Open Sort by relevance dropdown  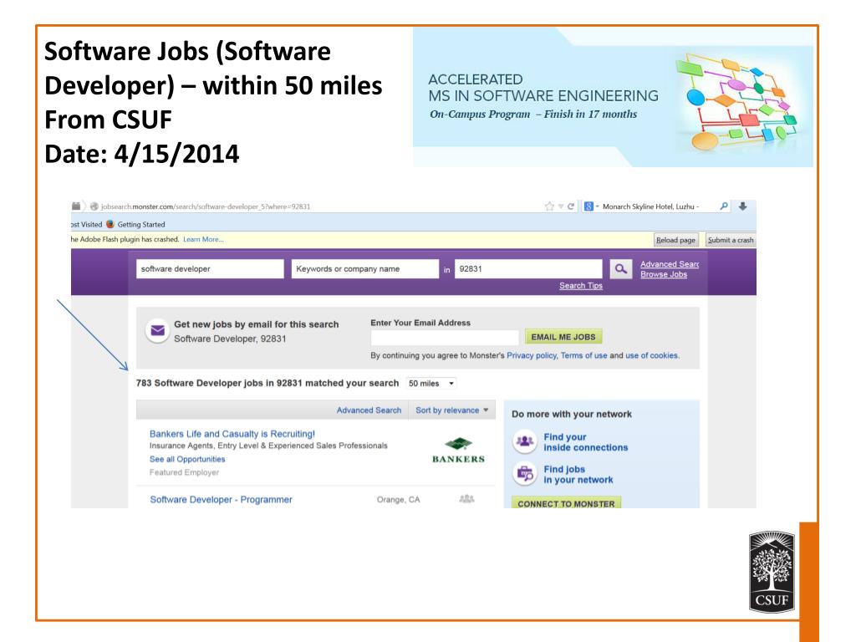coord(452,410)
